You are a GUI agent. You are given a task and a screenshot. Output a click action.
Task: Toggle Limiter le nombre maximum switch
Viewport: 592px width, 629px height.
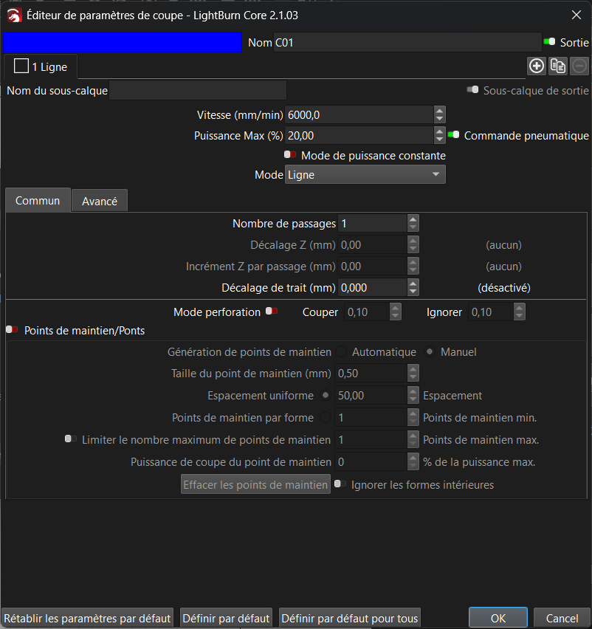click(x=71, y=439)
